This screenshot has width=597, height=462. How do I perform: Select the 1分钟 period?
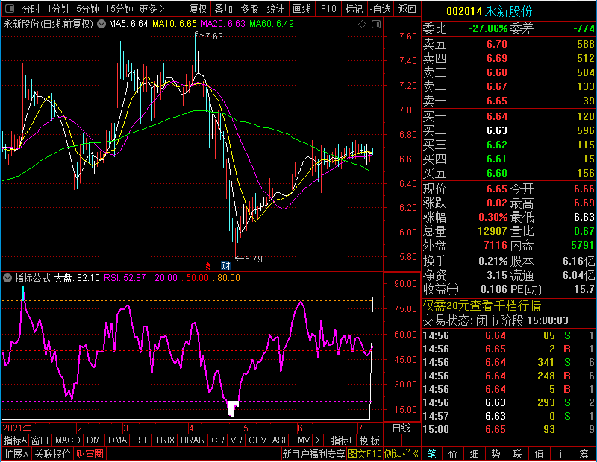coord(58,9)
